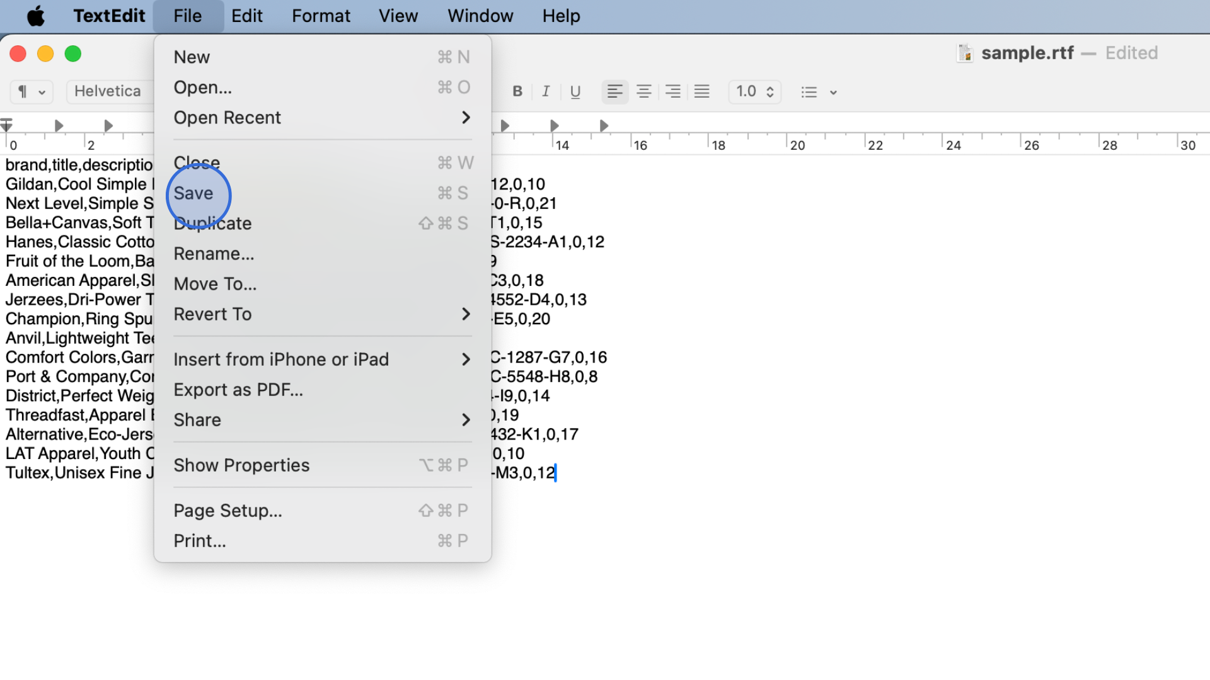Click the header row 'brand,title,descriptio'
The width and height of the screenshot is (1210, 680).
[x=79, y=165]
